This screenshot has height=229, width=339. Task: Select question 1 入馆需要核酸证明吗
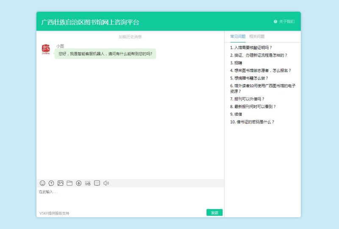pos(251,47)
